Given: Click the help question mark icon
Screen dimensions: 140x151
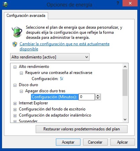Looking at the screenshot, I should click(118, 3).
